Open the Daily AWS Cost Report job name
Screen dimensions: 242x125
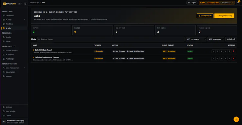click(x=43, y=50)
